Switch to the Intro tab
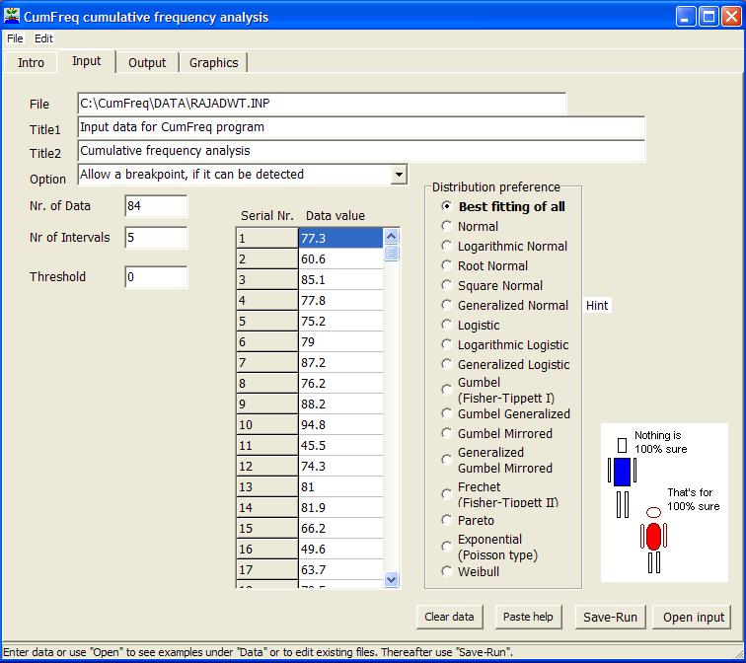 click(31, 63)
